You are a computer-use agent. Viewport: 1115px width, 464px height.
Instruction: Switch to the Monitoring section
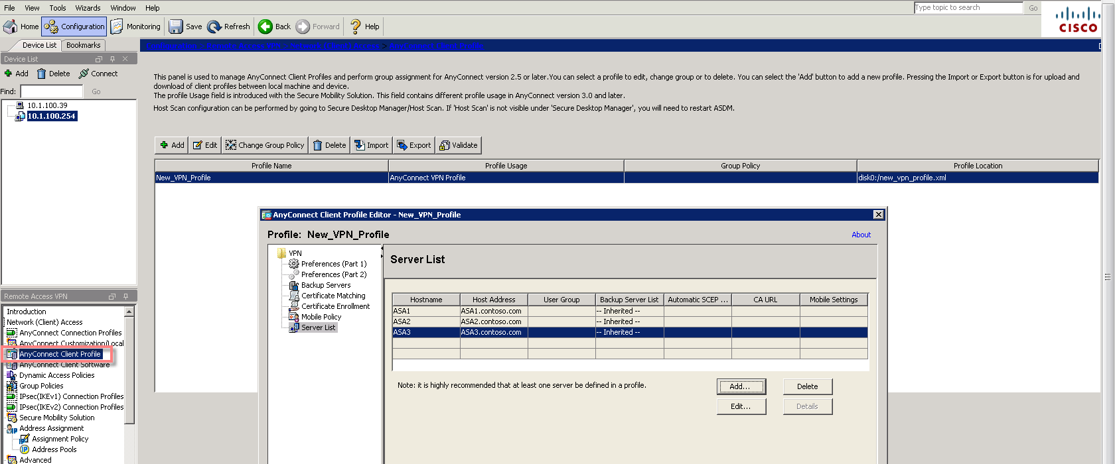[x=135, y=27]
